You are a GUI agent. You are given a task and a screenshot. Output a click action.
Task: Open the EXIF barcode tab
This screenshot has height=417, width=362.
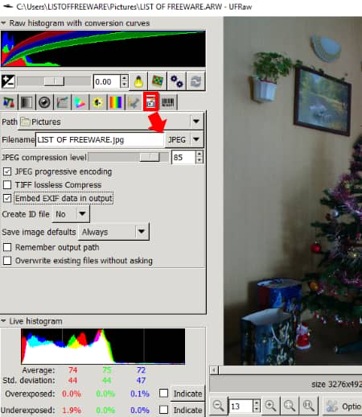tap(168, 102)
